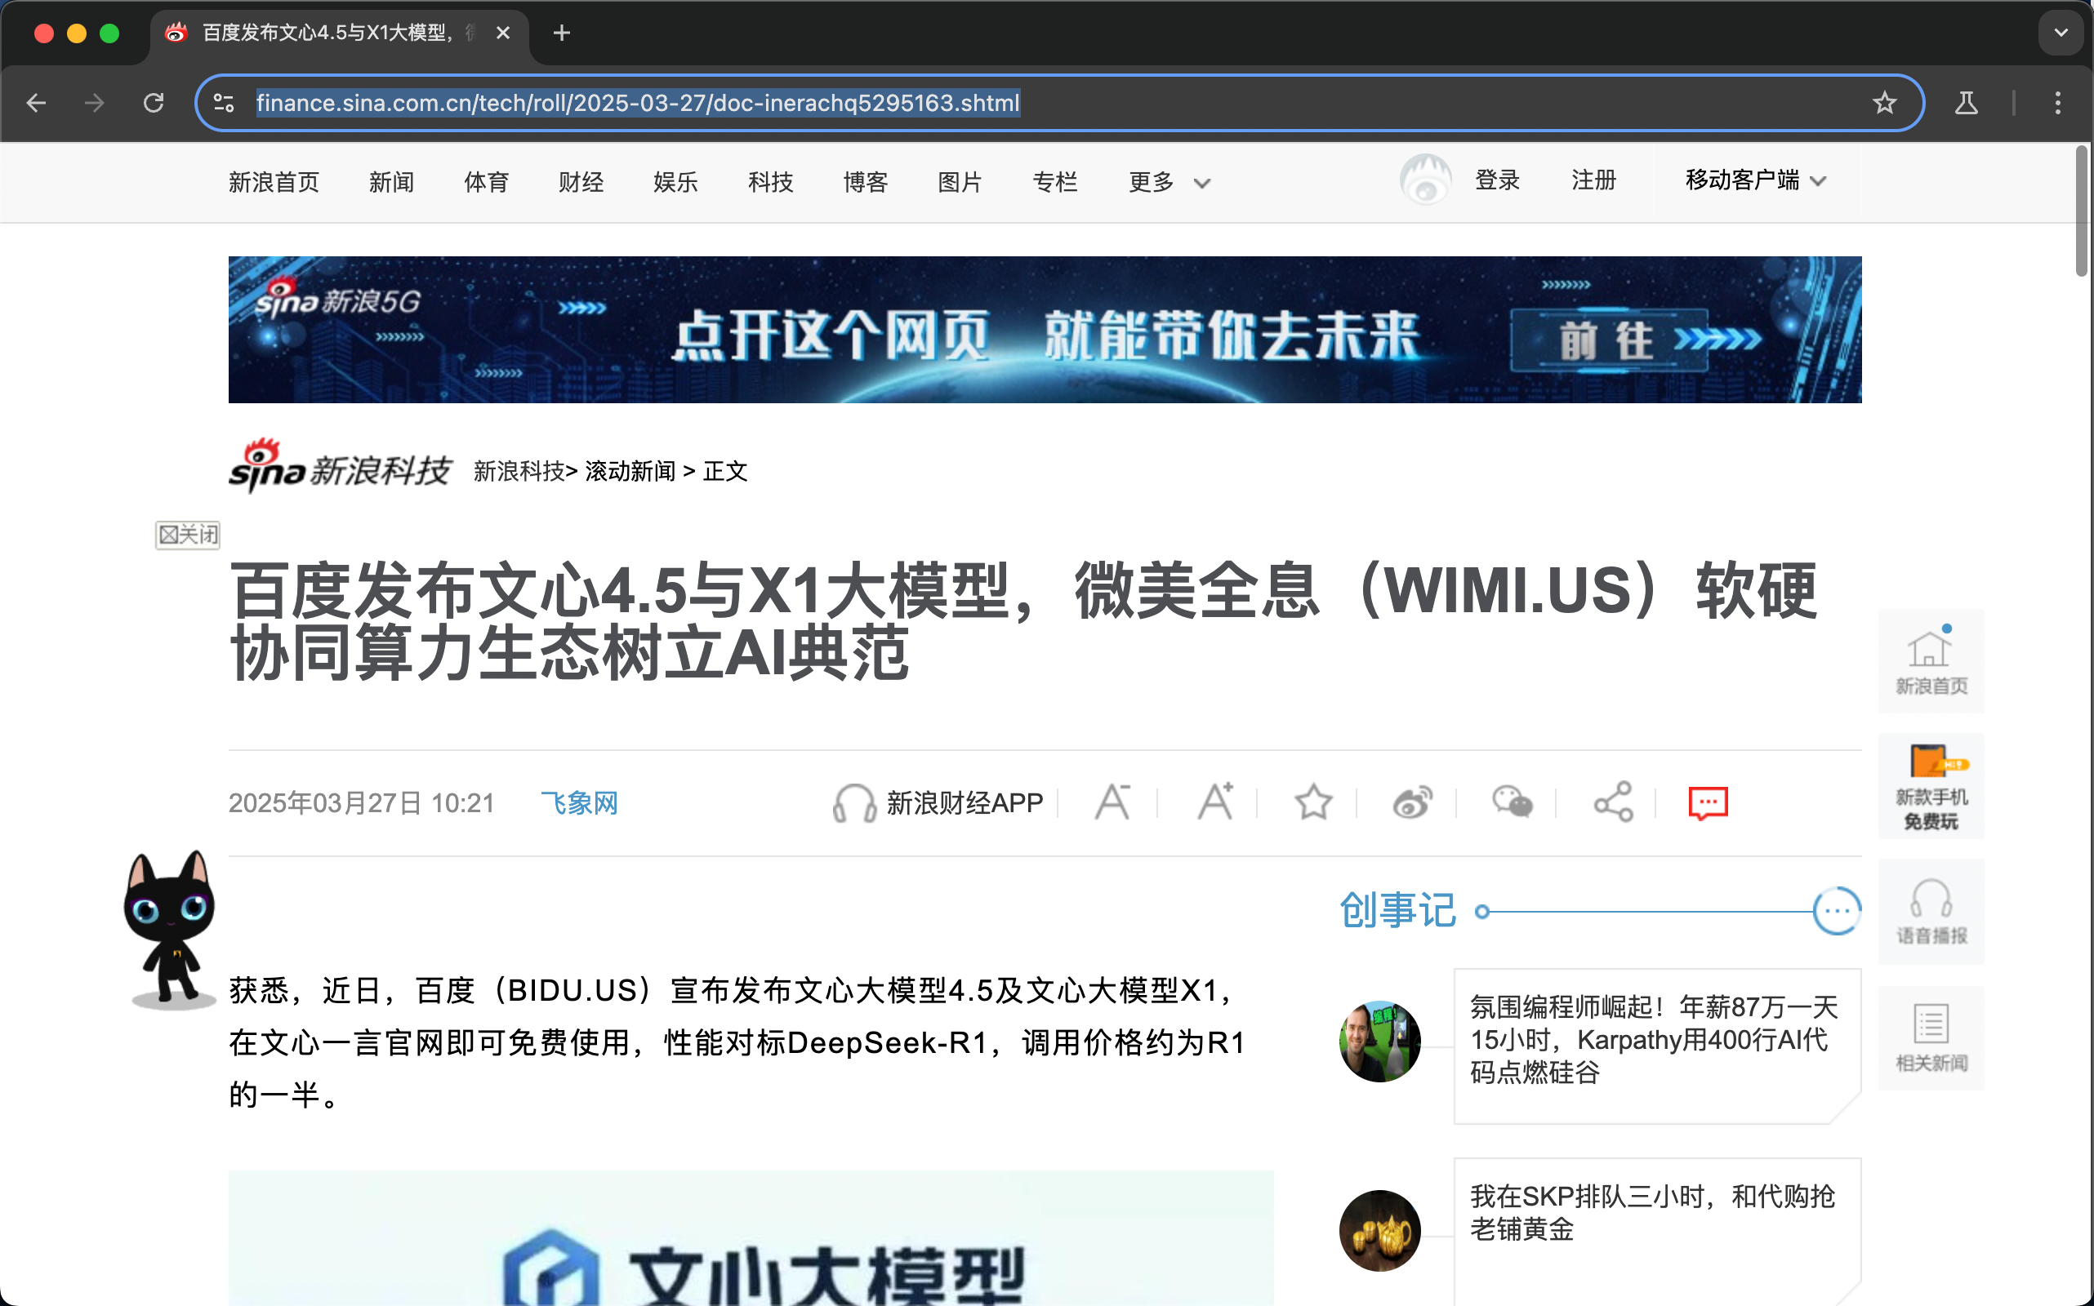Open article 我在SKP排队三小时
Screen dimensions: 2094x1306
pyautogui.click(x=1651, y=1212)
